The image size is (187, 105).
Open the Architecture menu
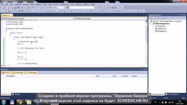[x=64, y=4]
